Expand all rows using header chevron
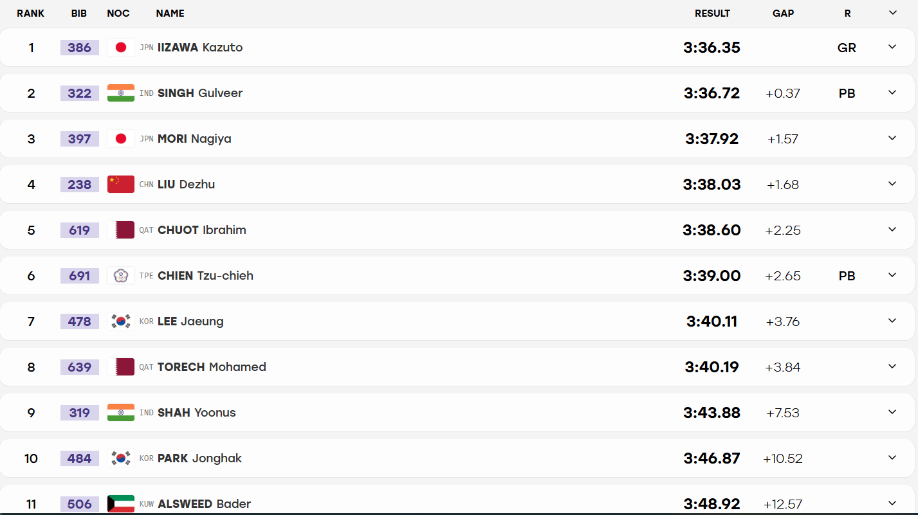 click(x=892, y=13)
